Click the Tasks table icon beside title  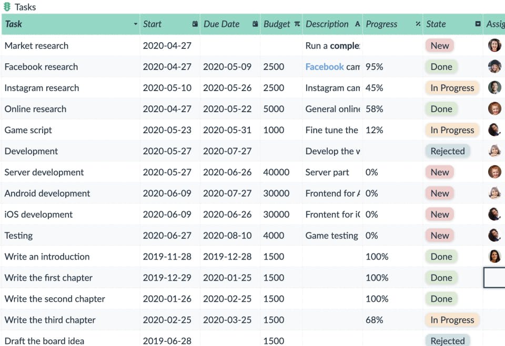click(7, 7)
